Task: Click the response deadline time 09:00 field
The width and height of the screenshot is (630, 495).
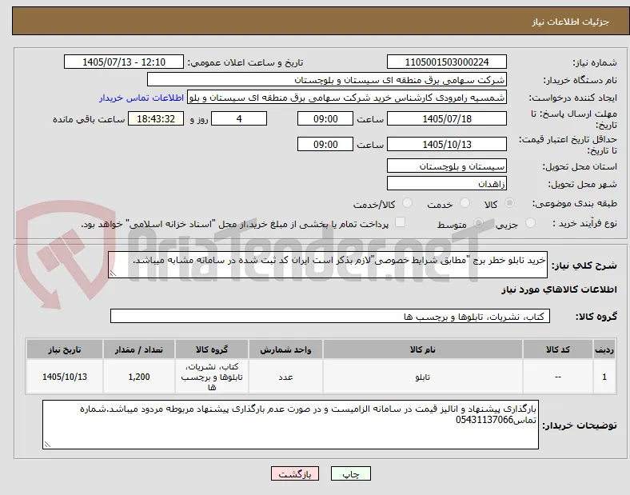Action: click(325, 118)
